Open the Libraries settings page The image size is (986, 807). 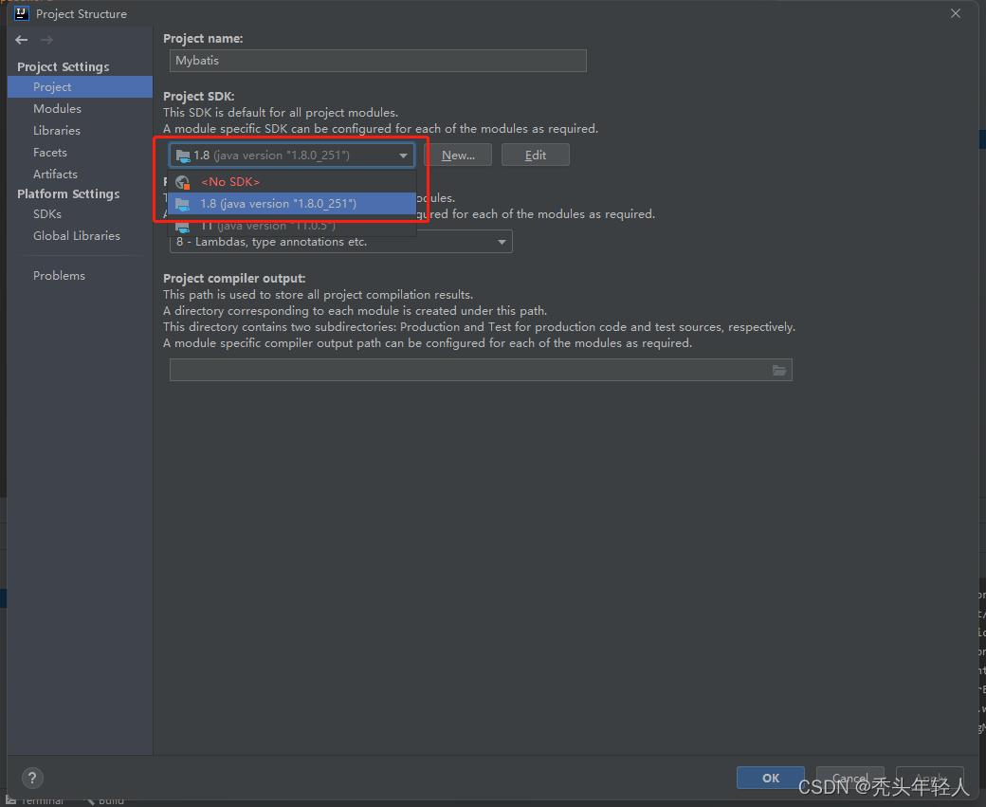pyautogui.click(x=57, y=130)
